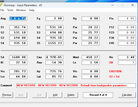Click the F45 value box

tap(127, 43)
